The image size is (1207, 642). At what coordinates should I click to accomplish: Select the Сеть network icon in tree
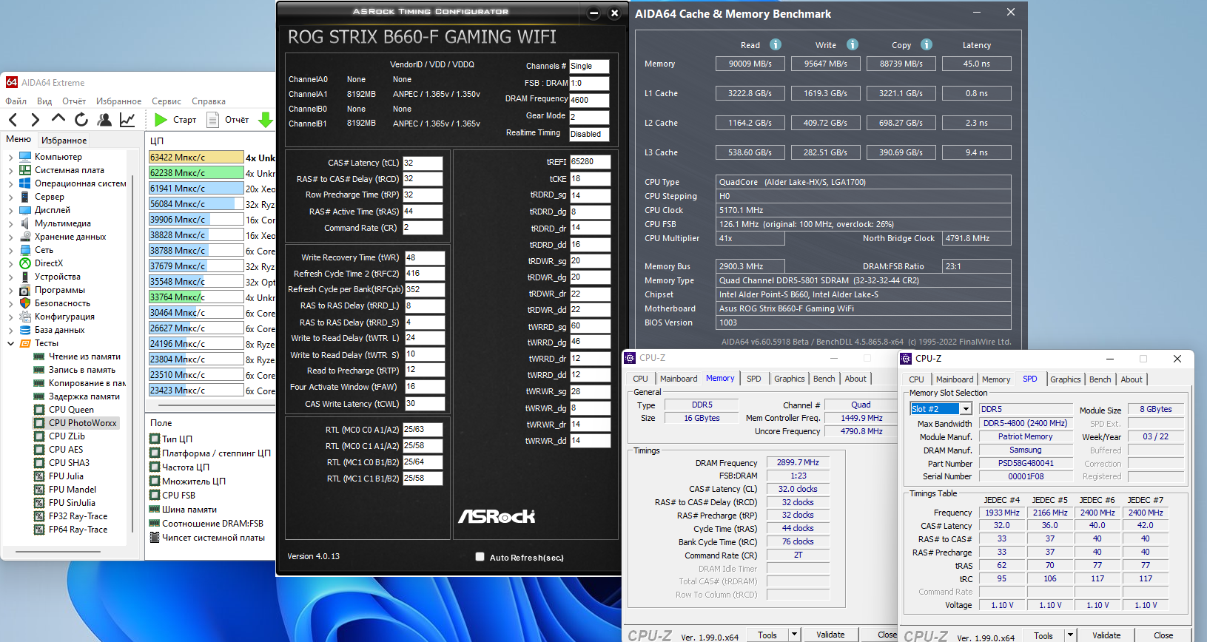pyautogui.click(x=25, y=250)
